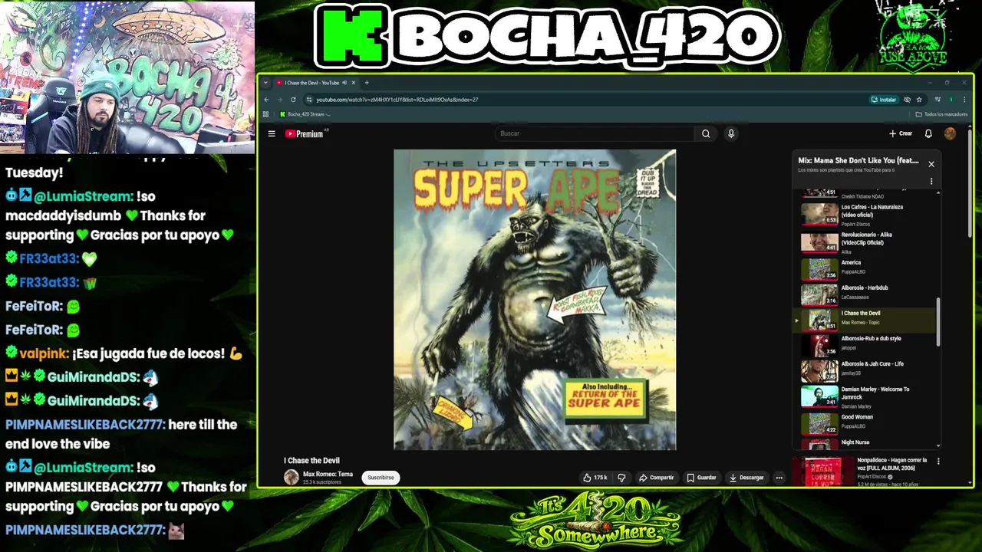Click the Instalar app button in address bar
Screen dimensions: 982x552
coord(884,100)
